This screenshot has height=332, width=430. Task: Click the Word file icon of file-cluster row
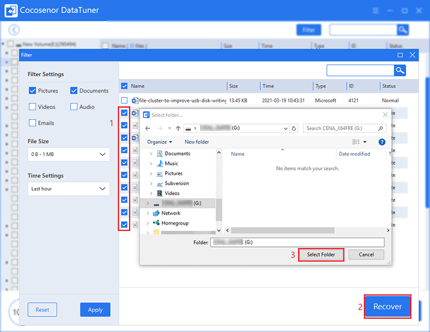point(135,101)
